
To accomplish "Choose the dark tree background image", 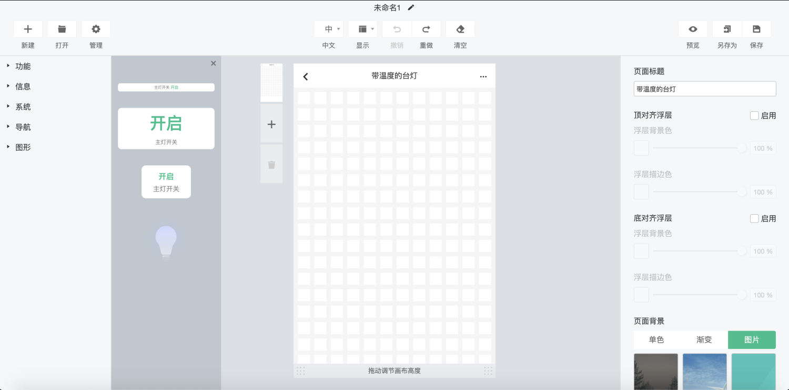I will coord(656,372).
